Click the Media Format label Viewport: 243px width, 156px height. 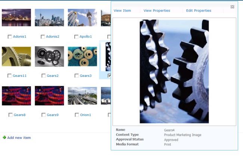(127, 144)
